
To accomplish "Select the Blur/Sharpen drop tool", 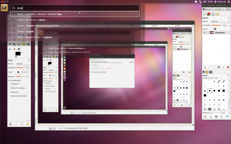I will pyautogui.click(x=10, y=49).
